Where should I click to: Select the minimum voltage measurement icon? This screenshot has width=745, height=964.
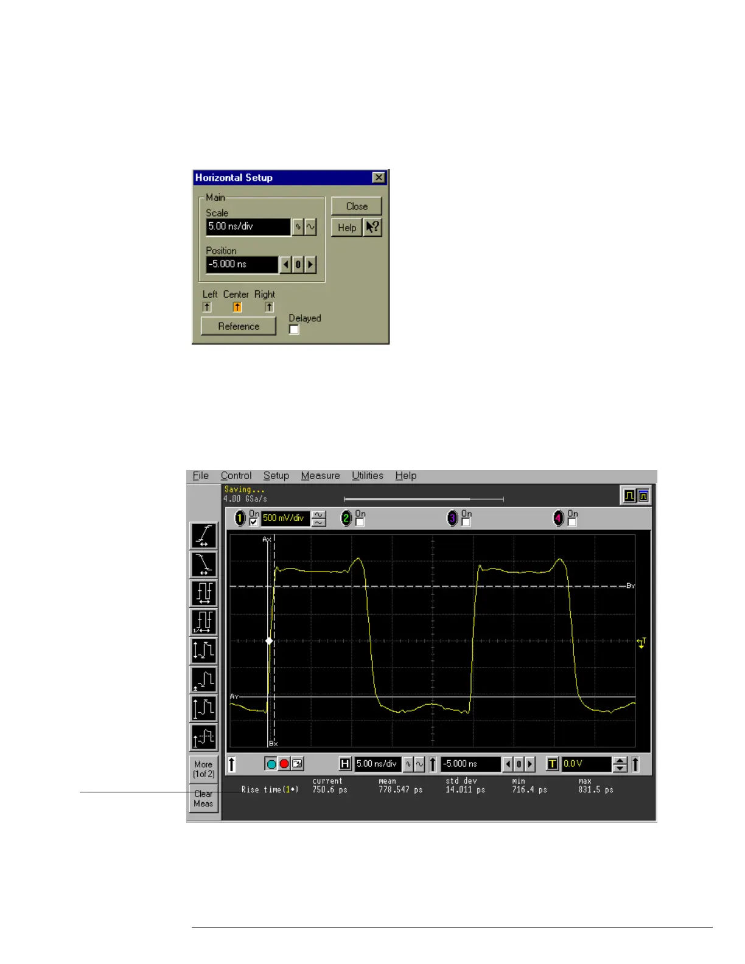(x=204, y=680)
